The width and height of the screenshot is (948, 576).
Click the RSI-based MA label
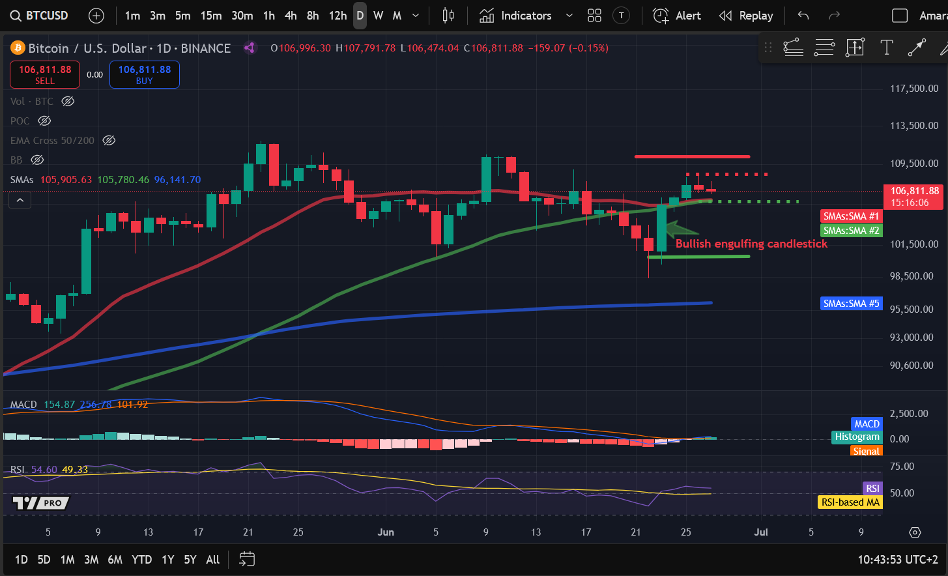(850, 502)
